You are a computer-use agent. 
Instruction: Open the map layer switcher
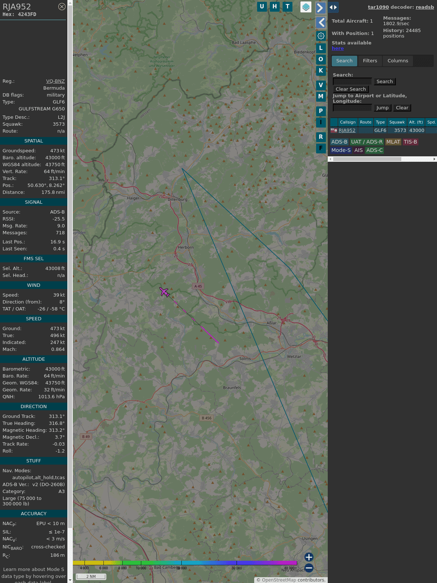[x=306, y=7]
